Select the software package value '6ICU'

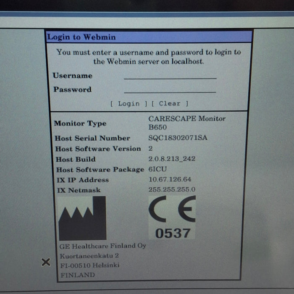[157, 169]
